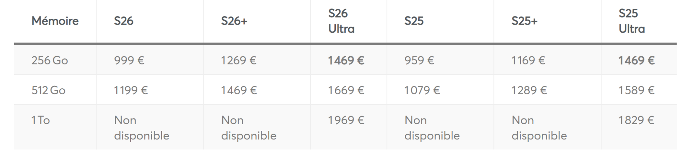This screenshot has height=156, width=683.
Task: Click the 256 Go row label
Action: [49, 60]
